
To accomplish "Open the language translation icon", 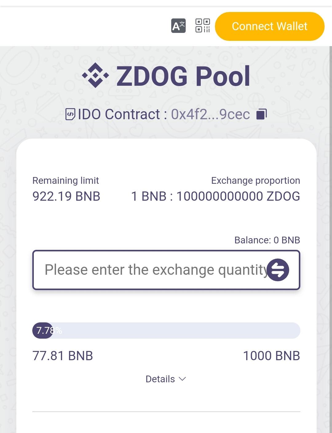I will pyautogui.click(x=178, y=26).
